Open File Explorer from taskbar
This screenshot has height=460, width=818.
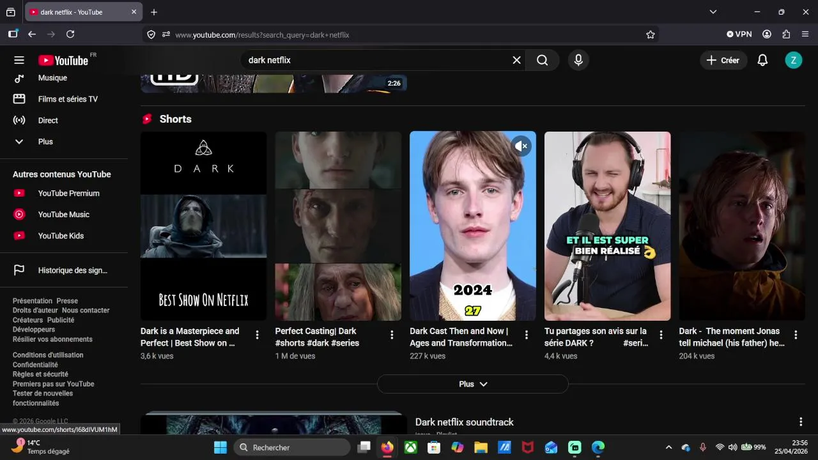(481, 447)
